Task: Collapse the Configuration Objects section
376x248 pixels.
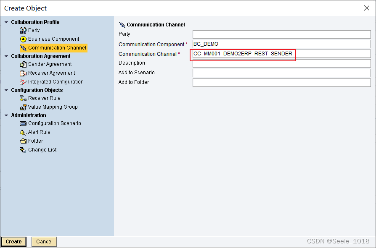Action: click(6, 90)
